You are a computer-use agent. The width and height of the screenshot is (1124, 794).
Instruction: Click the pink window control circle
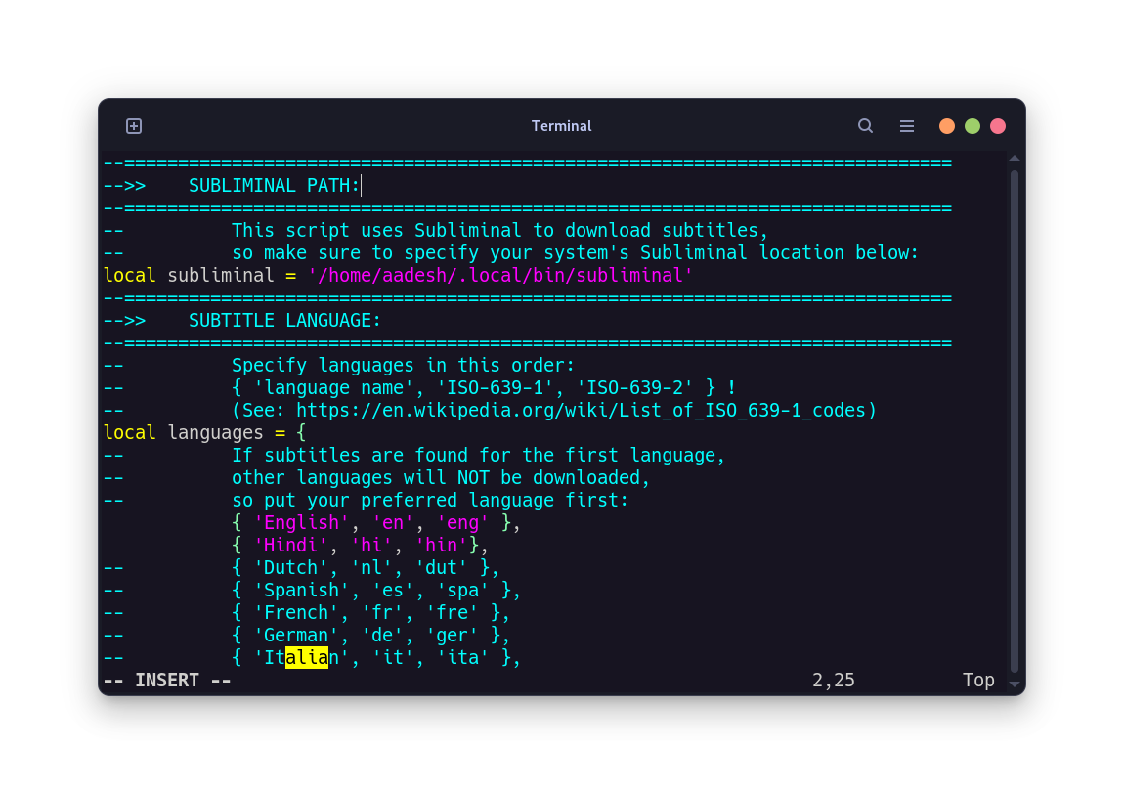997,125
